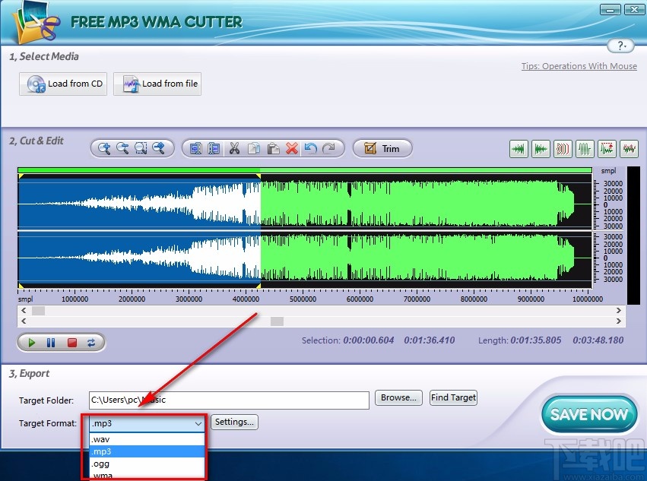Click the total length value 0:03:48.180

(598, 340)
